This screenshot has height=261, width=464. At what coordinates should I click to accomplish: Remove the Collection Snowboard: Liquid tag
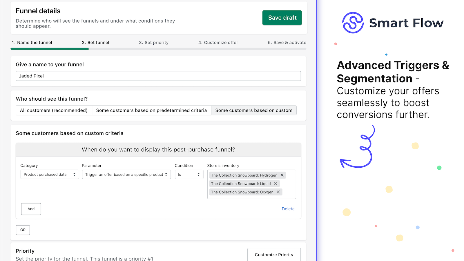point(276,184)
